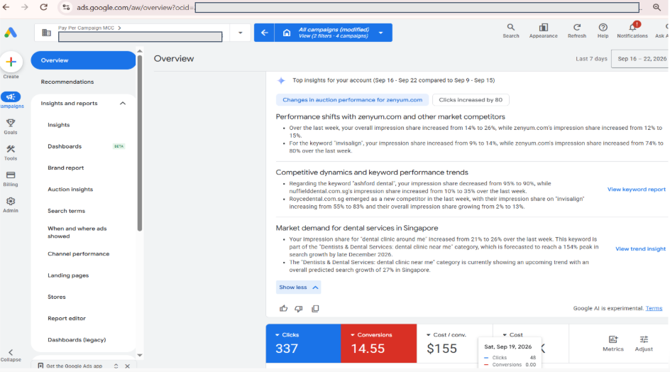Click the site info icon in address bar

point(66,7)
